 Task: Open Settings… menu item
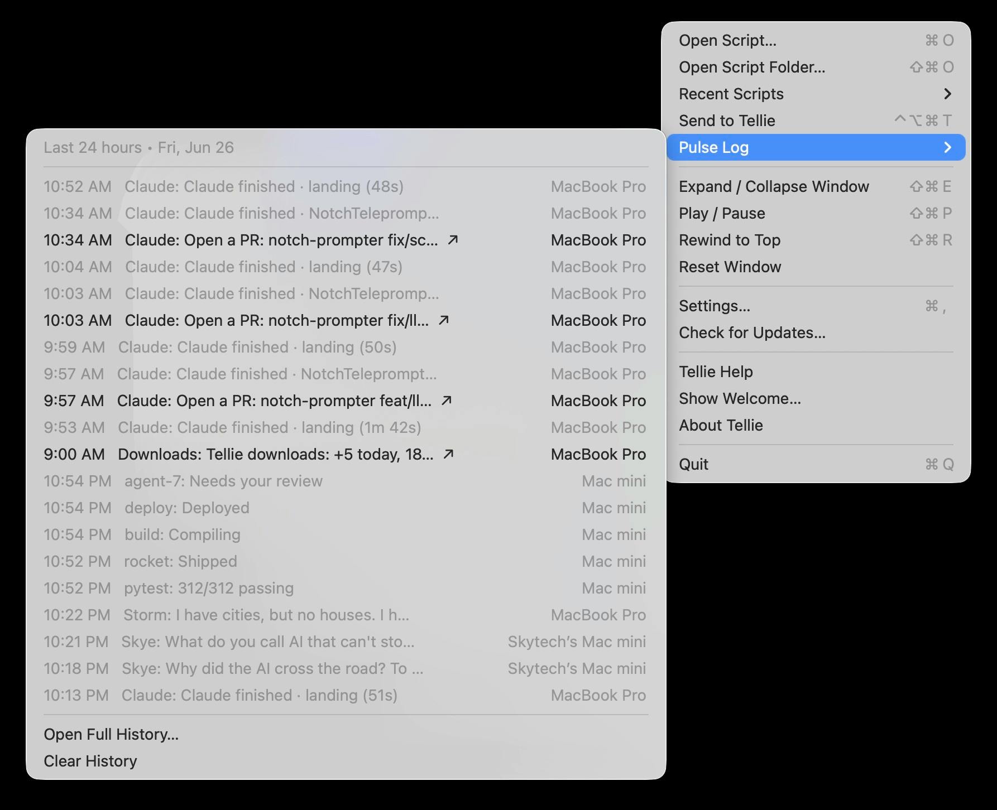(x=816, y=306)
